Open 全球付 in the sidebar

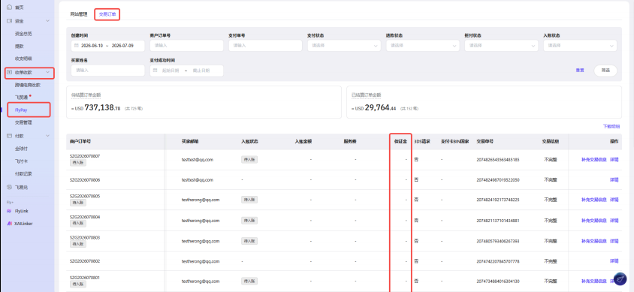coord(21,149)
